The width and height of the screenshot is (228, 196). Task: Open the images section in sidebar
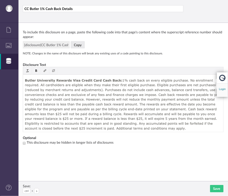(x=9, y=45)
